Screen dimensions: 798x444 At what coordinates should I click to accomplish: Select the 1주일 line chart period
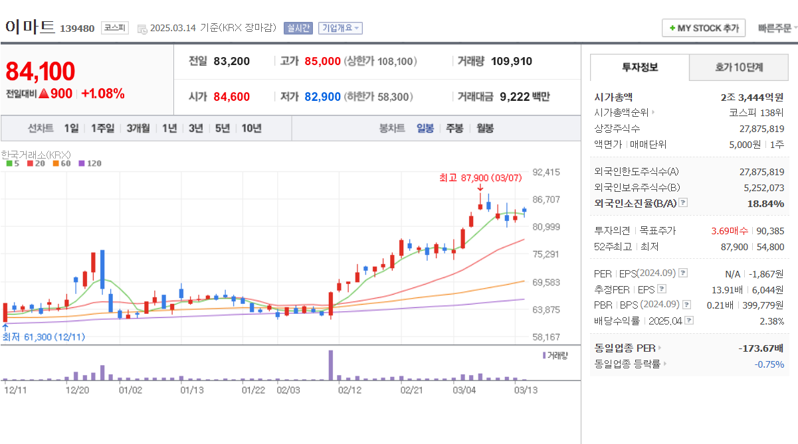tap(102, 128)
